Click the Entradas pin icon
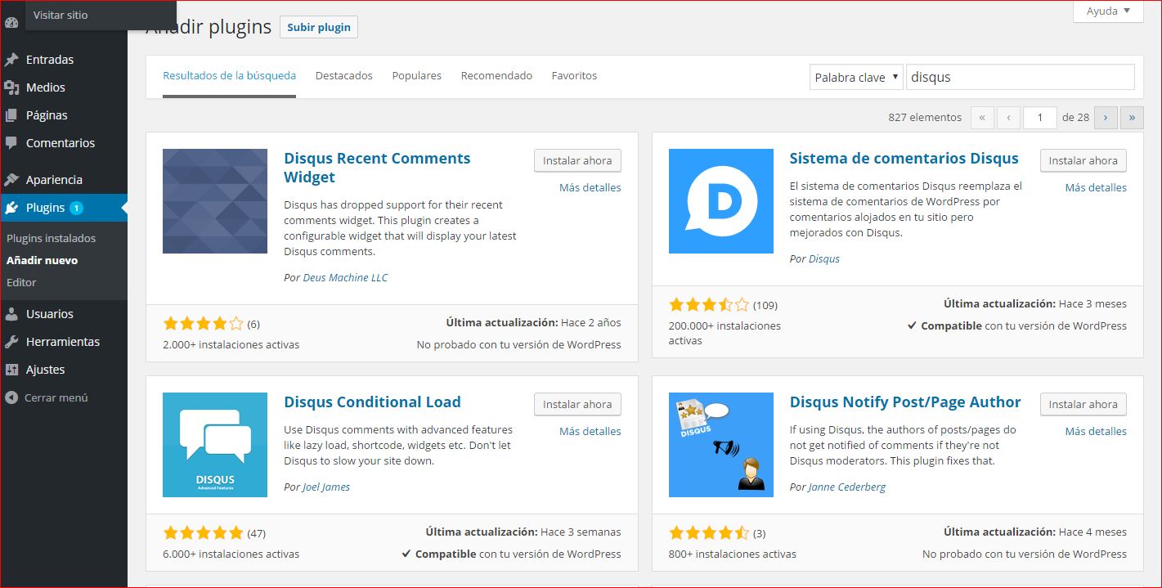The image size is (1162, 588). pyautogui.click(x=11, y=60)
